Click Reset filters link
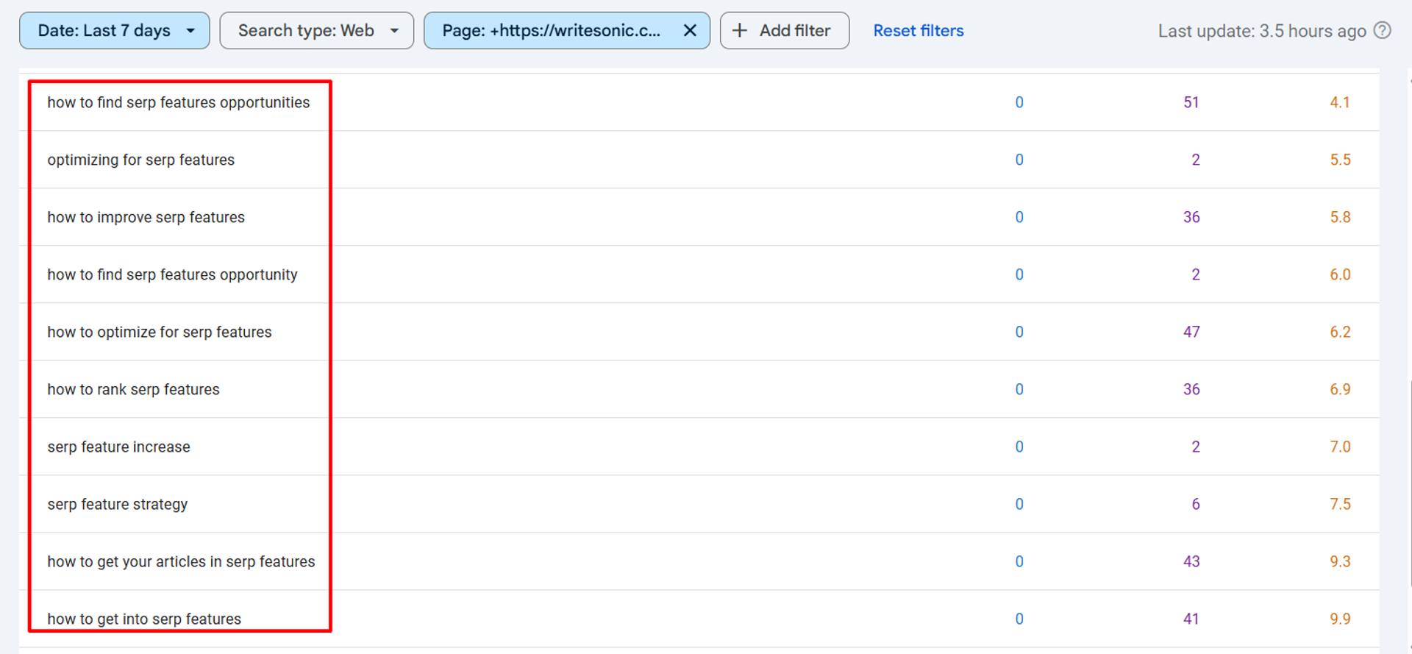The image size is (1412, 654). coord(919,31)
